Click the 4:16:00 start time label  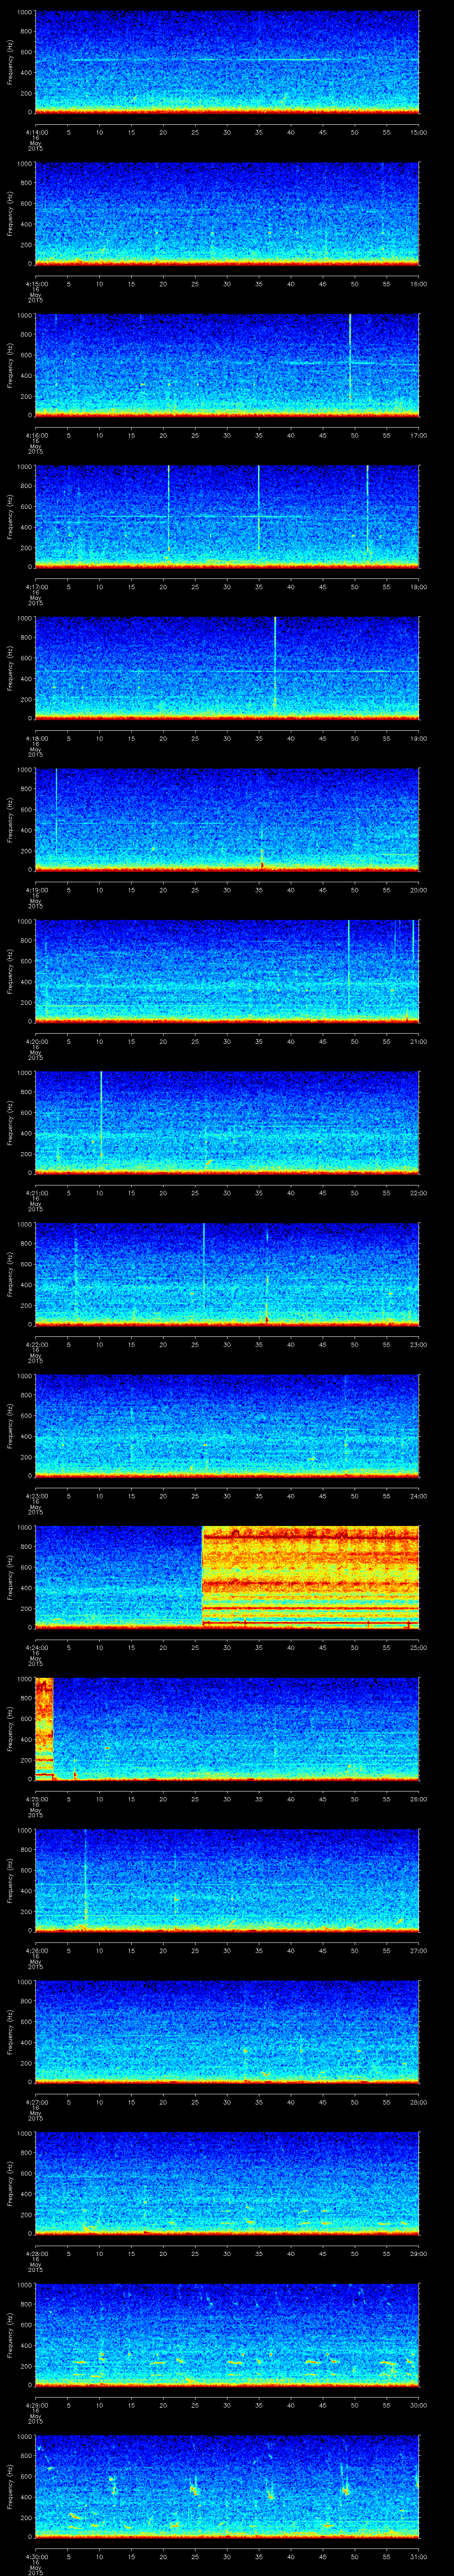pyautogui.click(x=37, y=436)
